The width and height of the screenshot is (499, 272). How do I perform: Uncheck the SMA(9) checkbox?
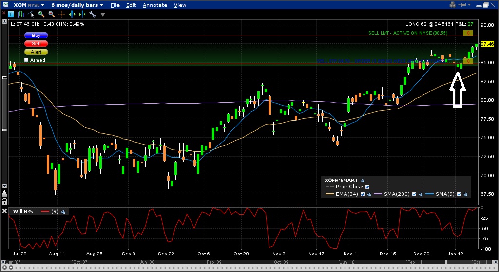coord(459,194)
